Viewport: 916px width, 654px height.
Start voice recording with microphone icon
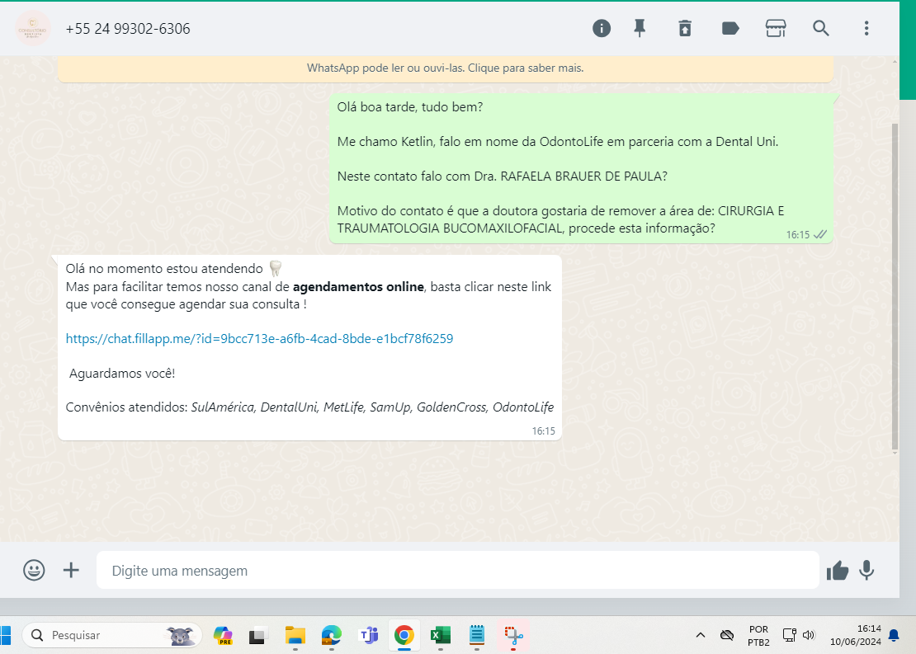867,570
